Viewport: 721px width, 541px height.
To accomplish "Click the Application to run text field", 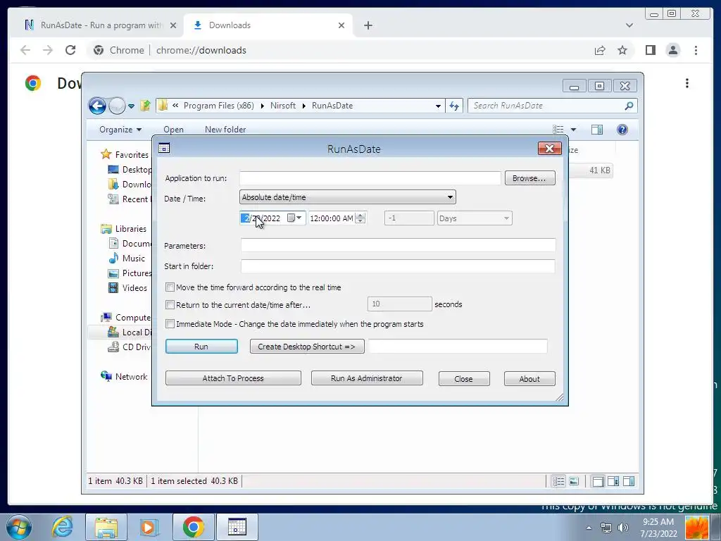I will click(370, 178).
